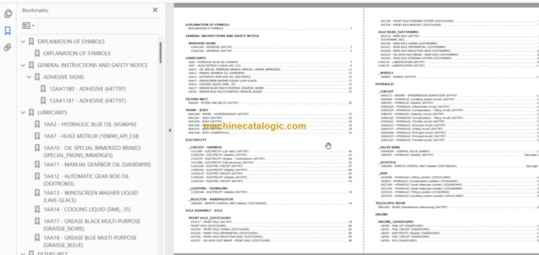The width and height of the screenshot is (539, 255).
Task: Click _VALVE BANK heading on right page
Action: coord(389,148)
